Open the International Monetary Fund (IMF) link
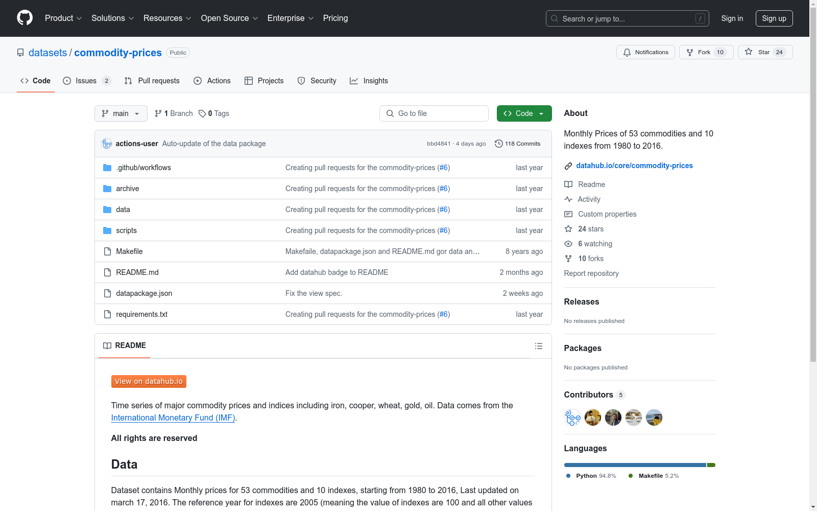This screenshot has width=817, height=511. pyautogui.click(x=173, y=417)
